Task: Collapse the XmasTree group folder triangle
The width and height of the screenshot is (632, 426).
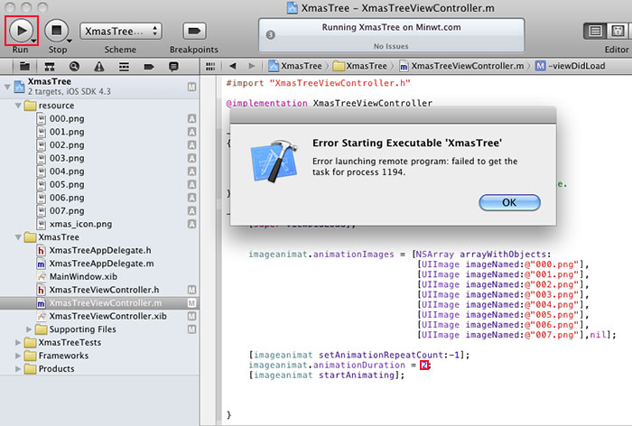Action: point(18,237)
